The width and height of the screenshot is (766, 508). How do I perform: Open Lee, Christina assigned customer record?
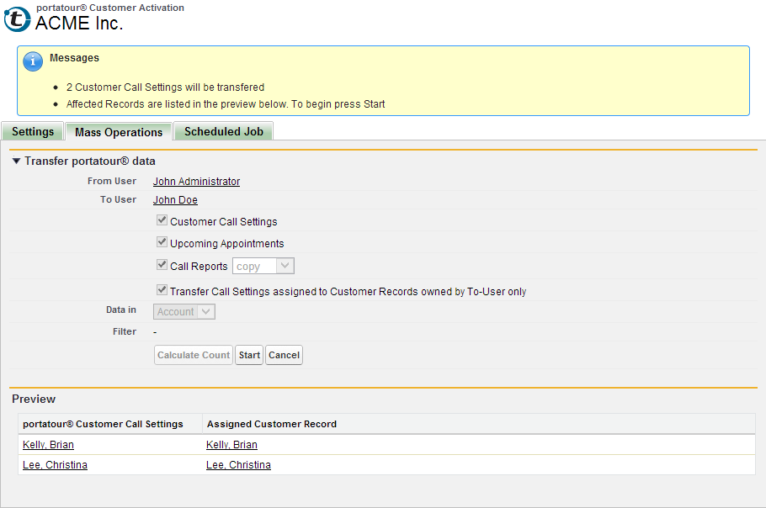point(238,465)
